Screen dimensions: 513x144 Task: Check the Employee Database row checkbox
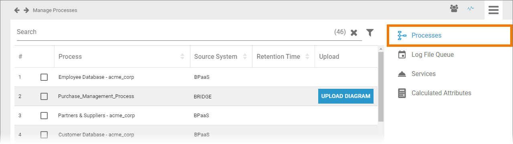(44, 77)
